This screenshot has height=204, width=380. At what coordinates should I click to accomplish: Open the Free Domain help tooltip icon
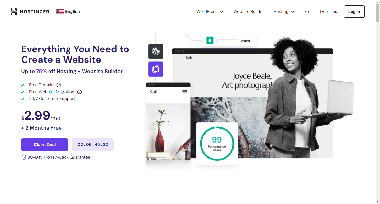(59, 85)
